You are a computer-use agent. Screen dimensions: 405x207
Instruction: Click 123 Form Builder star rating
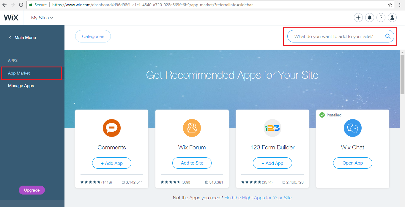[x=251, y=182]
